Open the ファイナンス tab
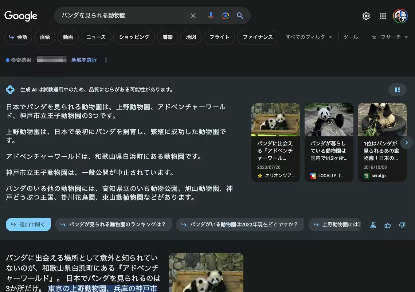The image size is (415, 292). pyautogui.click(x=257, y=37)
